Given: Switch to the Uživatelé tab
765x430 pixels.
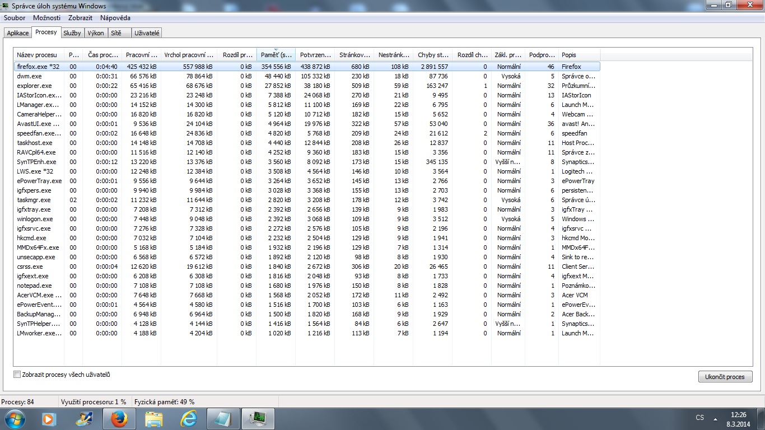Looking at the screenshot, I should [x=147, y=33].
